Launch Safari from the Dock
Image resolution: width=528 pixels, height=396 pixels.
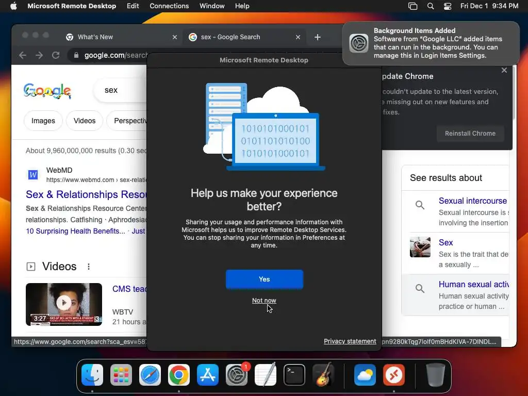tap(150, 375)
